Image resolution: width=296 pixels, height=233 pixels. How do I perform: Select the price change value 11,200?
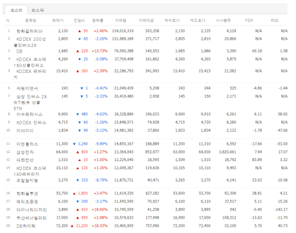(x=82, y=226)
